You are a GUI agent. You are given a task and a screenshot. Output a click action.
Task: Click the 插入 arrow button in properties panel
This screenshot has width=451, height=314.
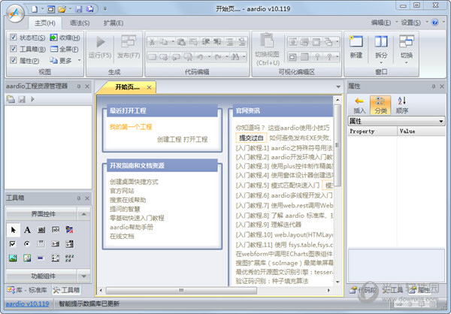coord(359,105)
